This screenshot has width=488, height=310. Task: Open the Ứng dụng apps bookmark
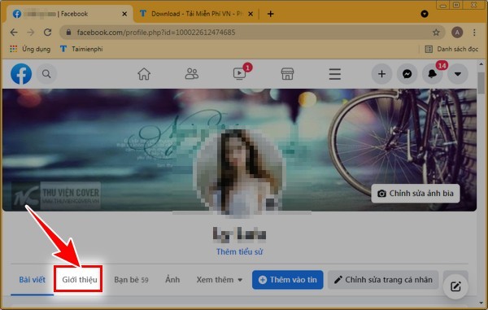pos(30,49)
